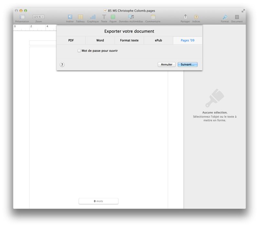
Task: Select the Word export tab
Action: coord(100,41)
